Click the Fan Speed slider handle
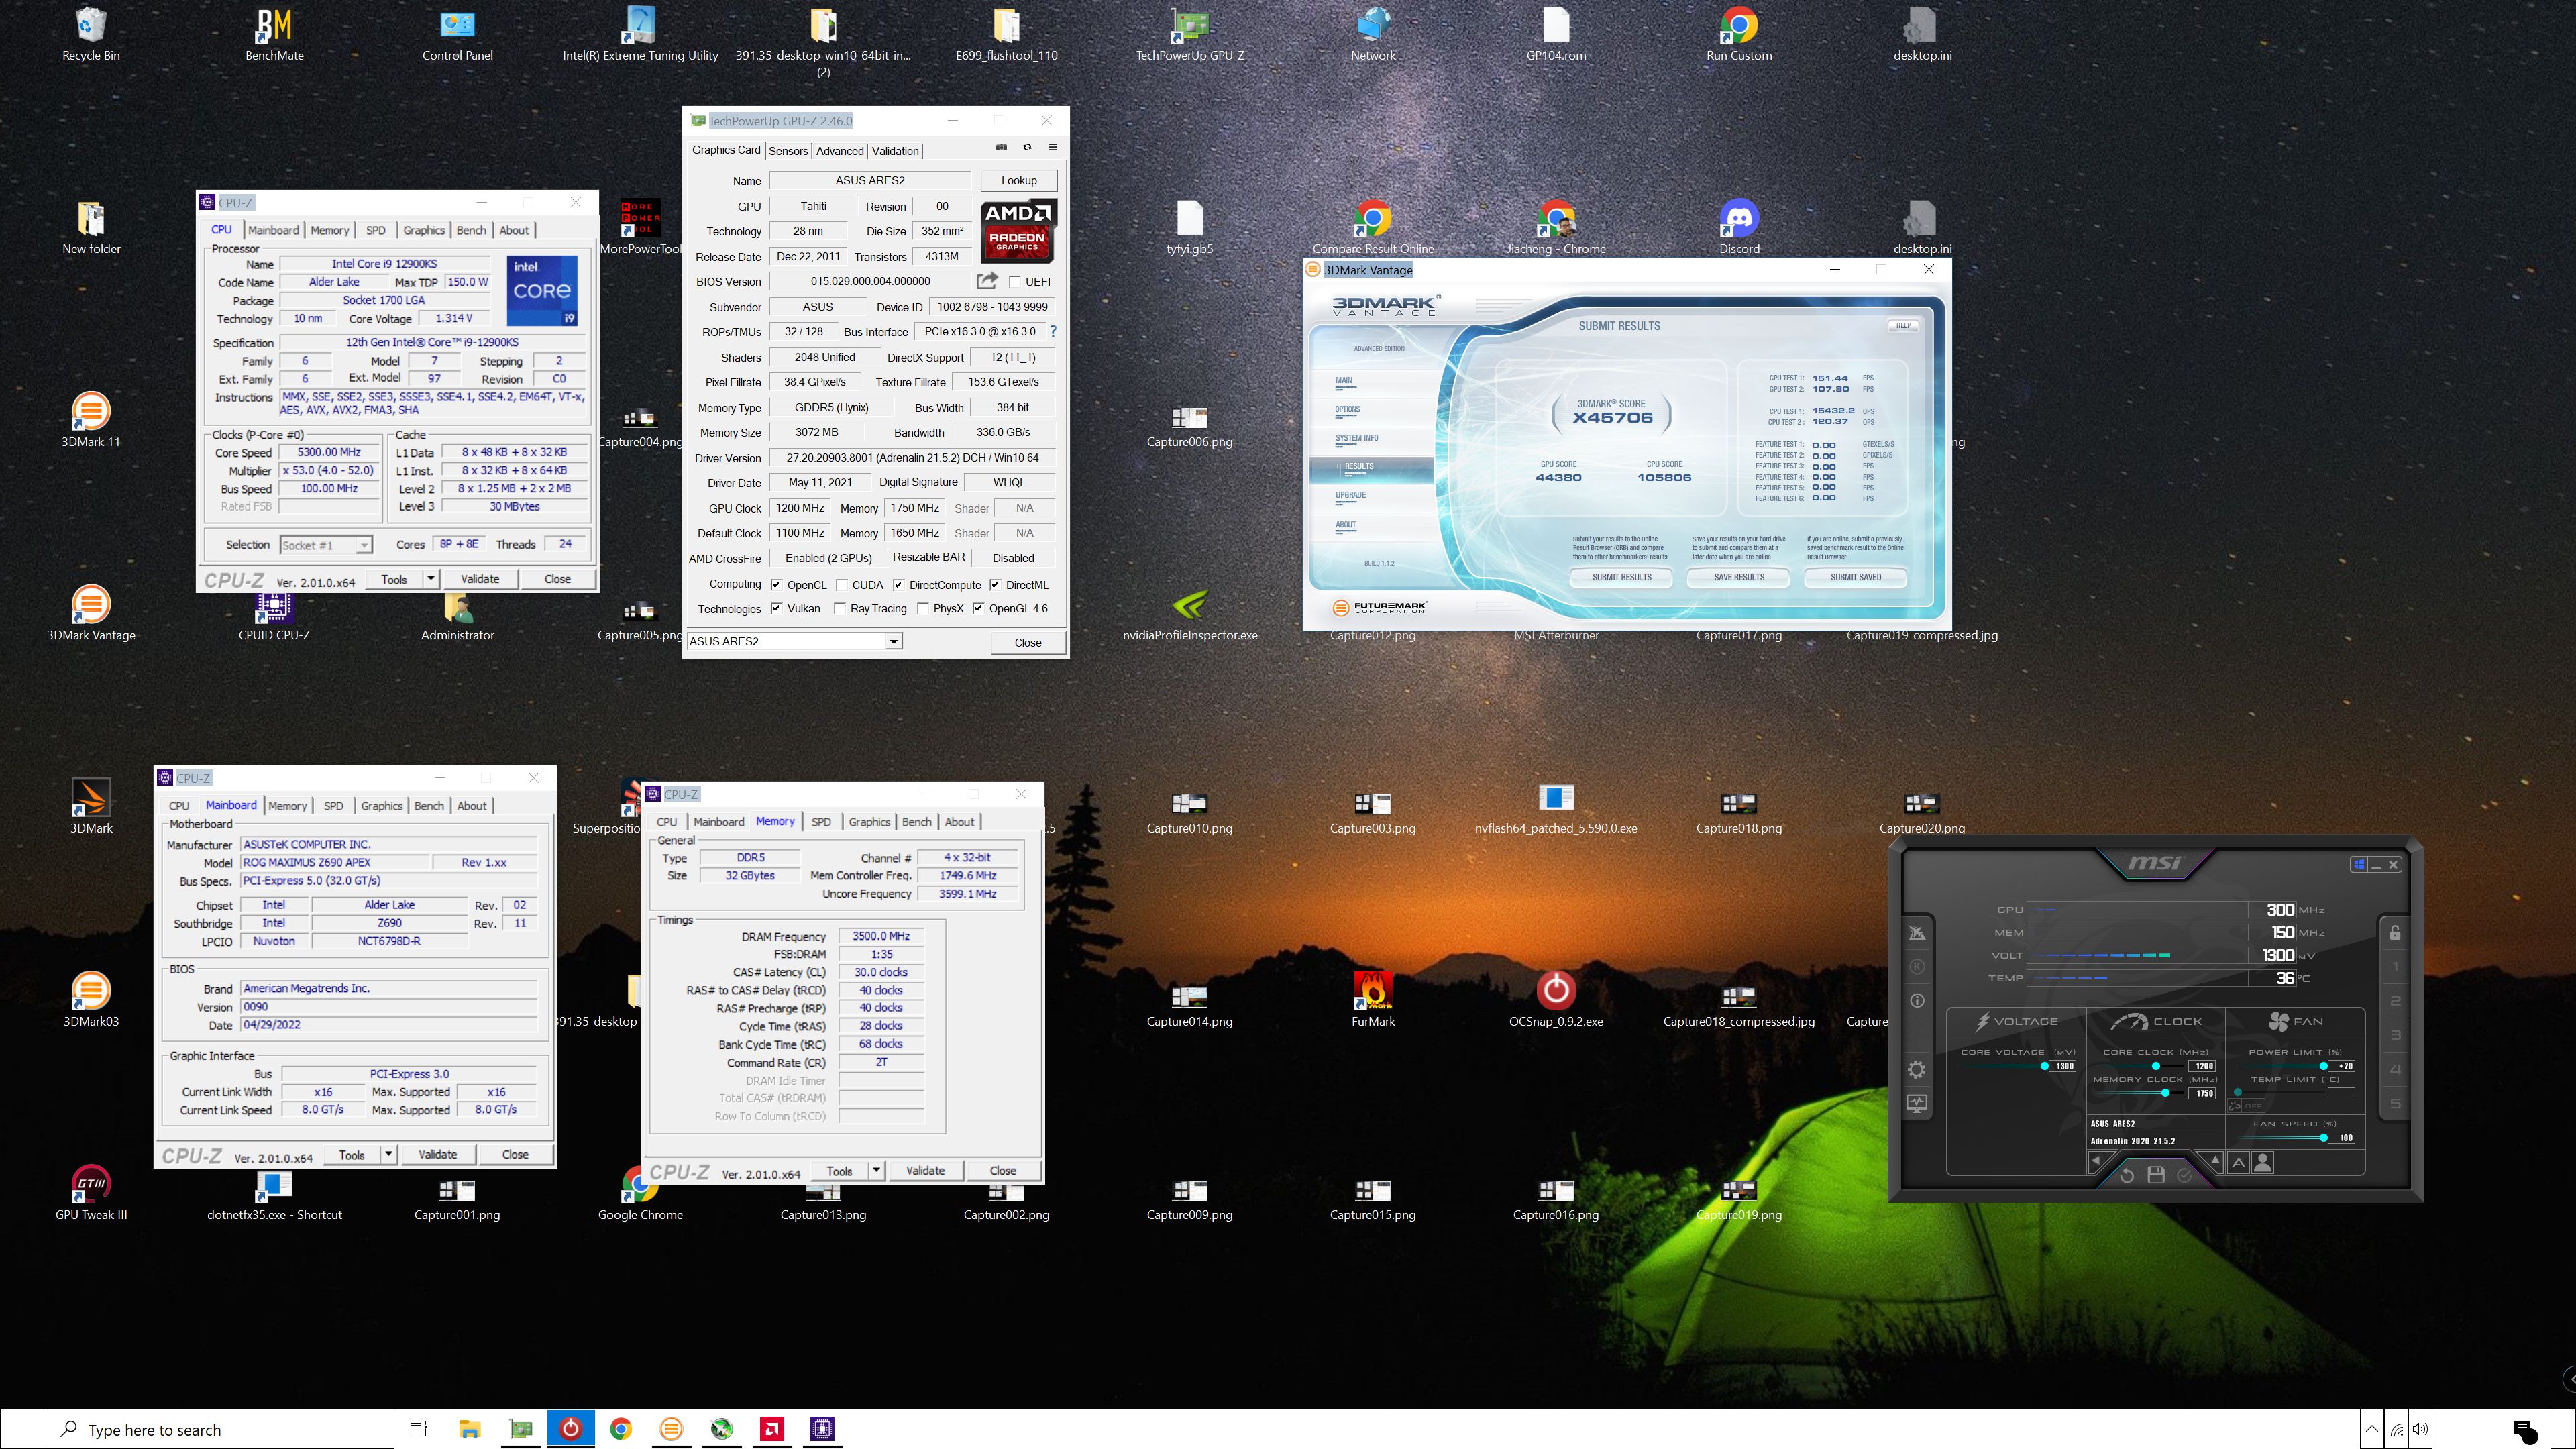This screenshot has height=1449, width=2576. point(2323,1138)
